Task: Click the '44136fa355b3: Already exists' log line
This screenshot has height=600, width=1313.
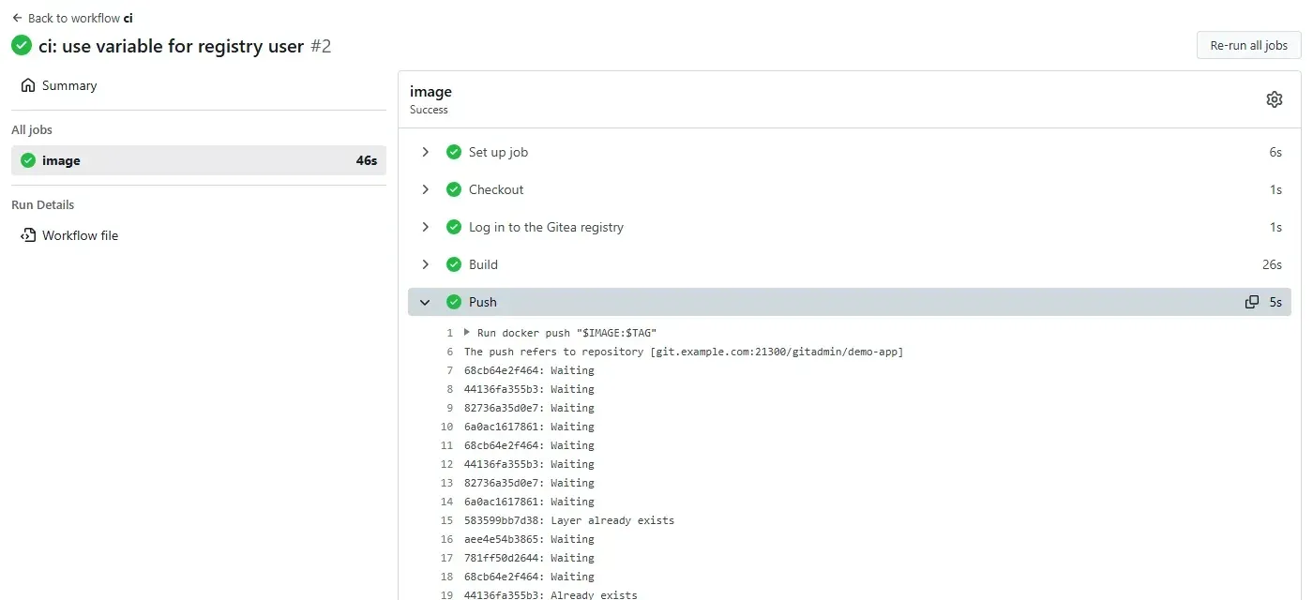Action: click(551, 595)
